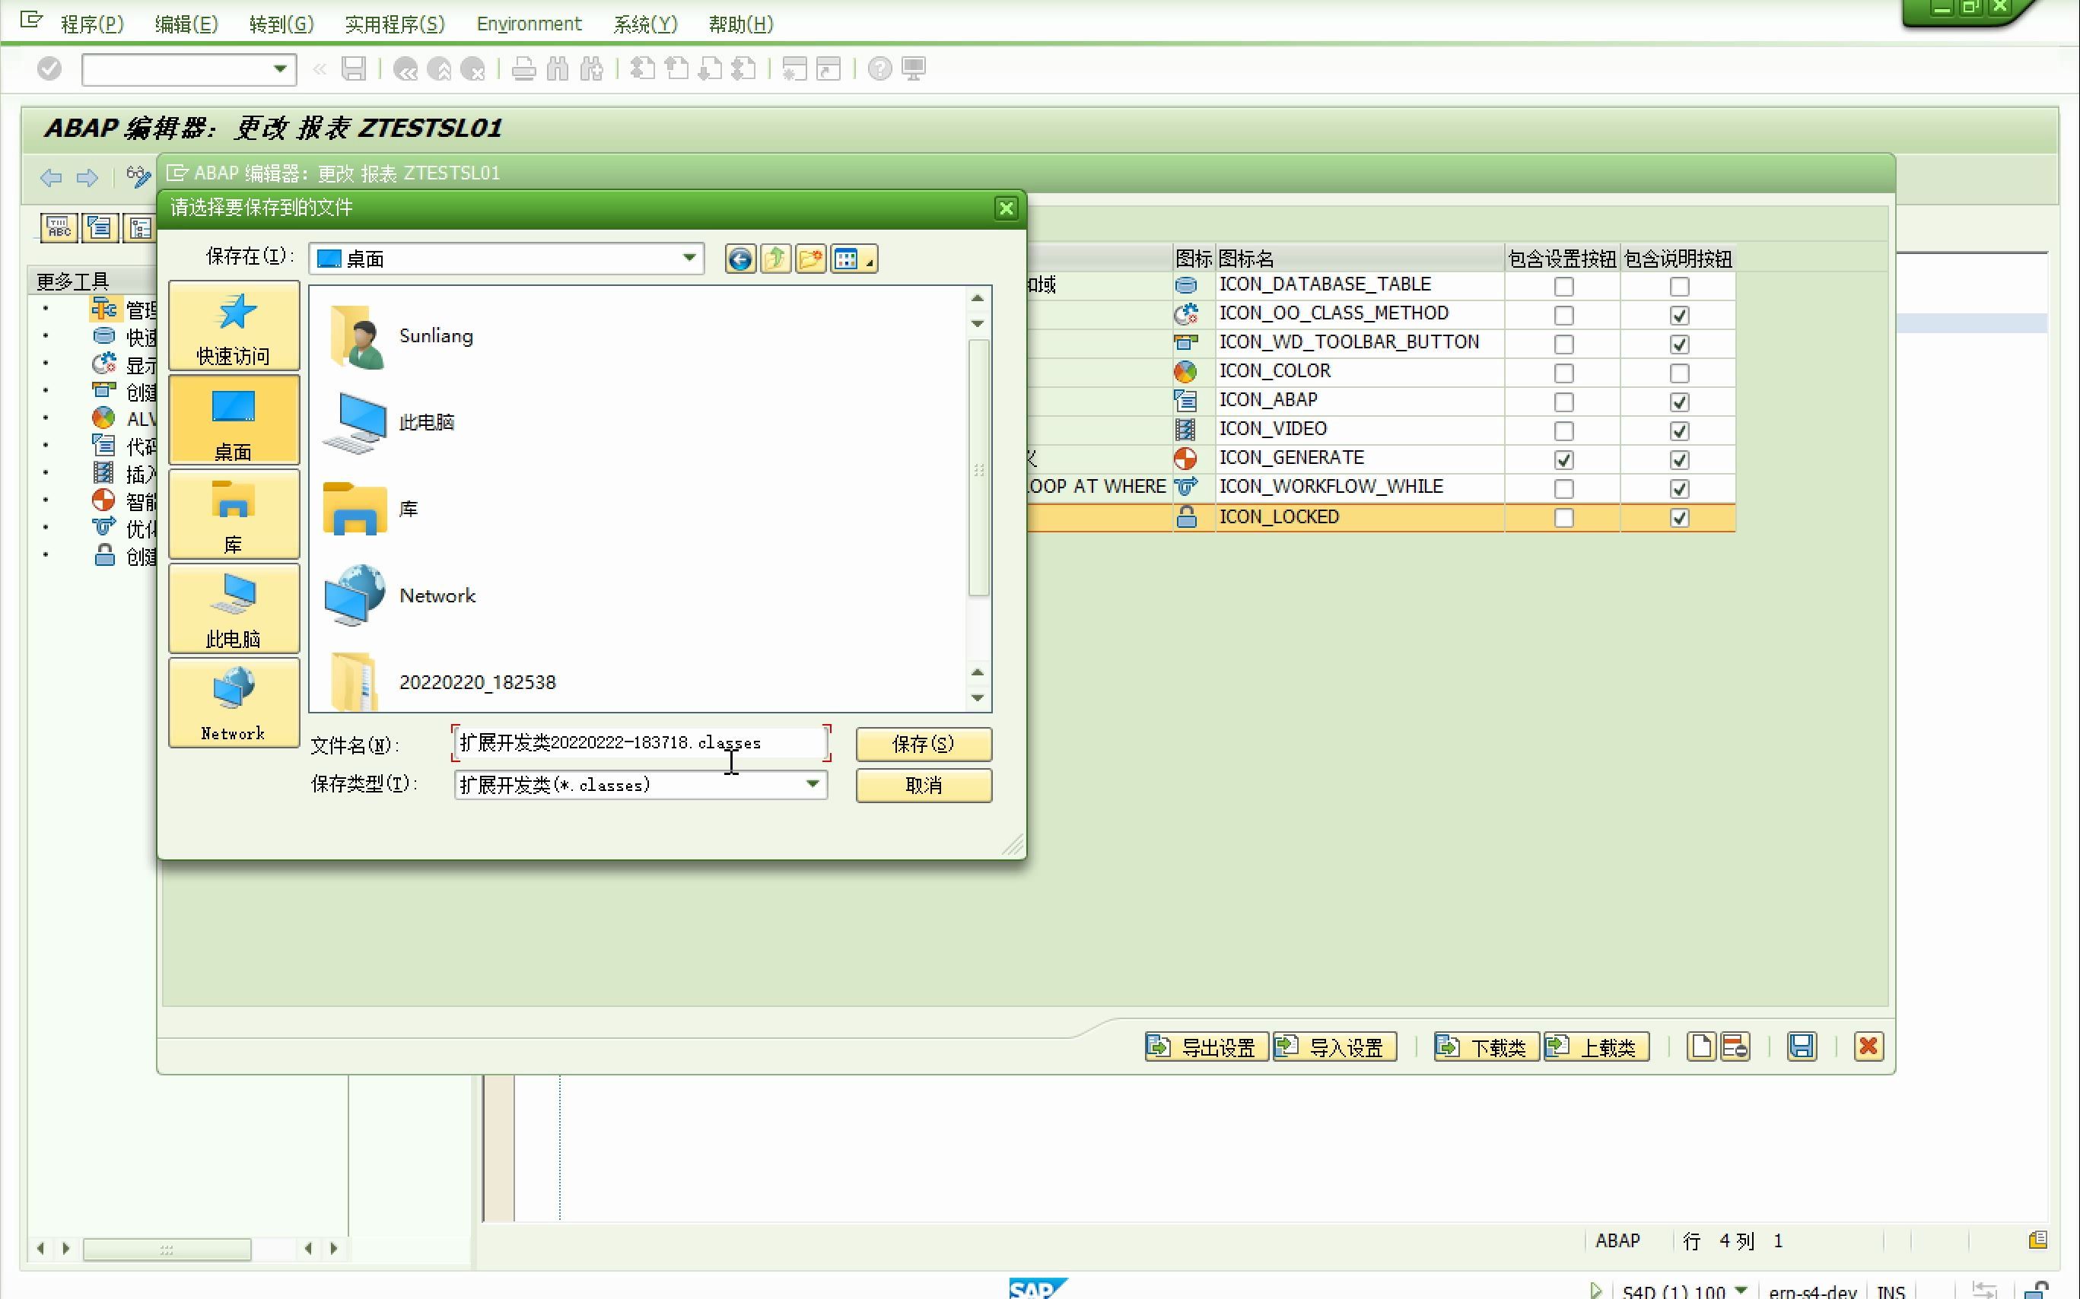Click the red delete X icon in bottom toolbar
Image resolution: width=2080 pixels, height=1299 pixels.
1868,1047
